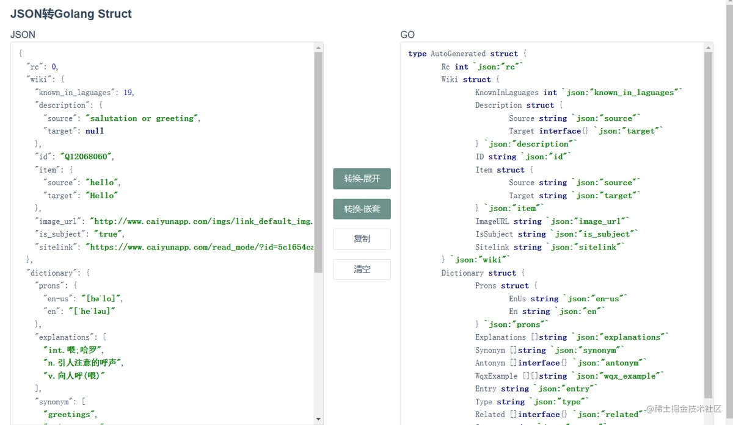Screen dimensions: 733x425
Task: Click the JSON panel scroll-up arrow
Action: coord(318,48)
